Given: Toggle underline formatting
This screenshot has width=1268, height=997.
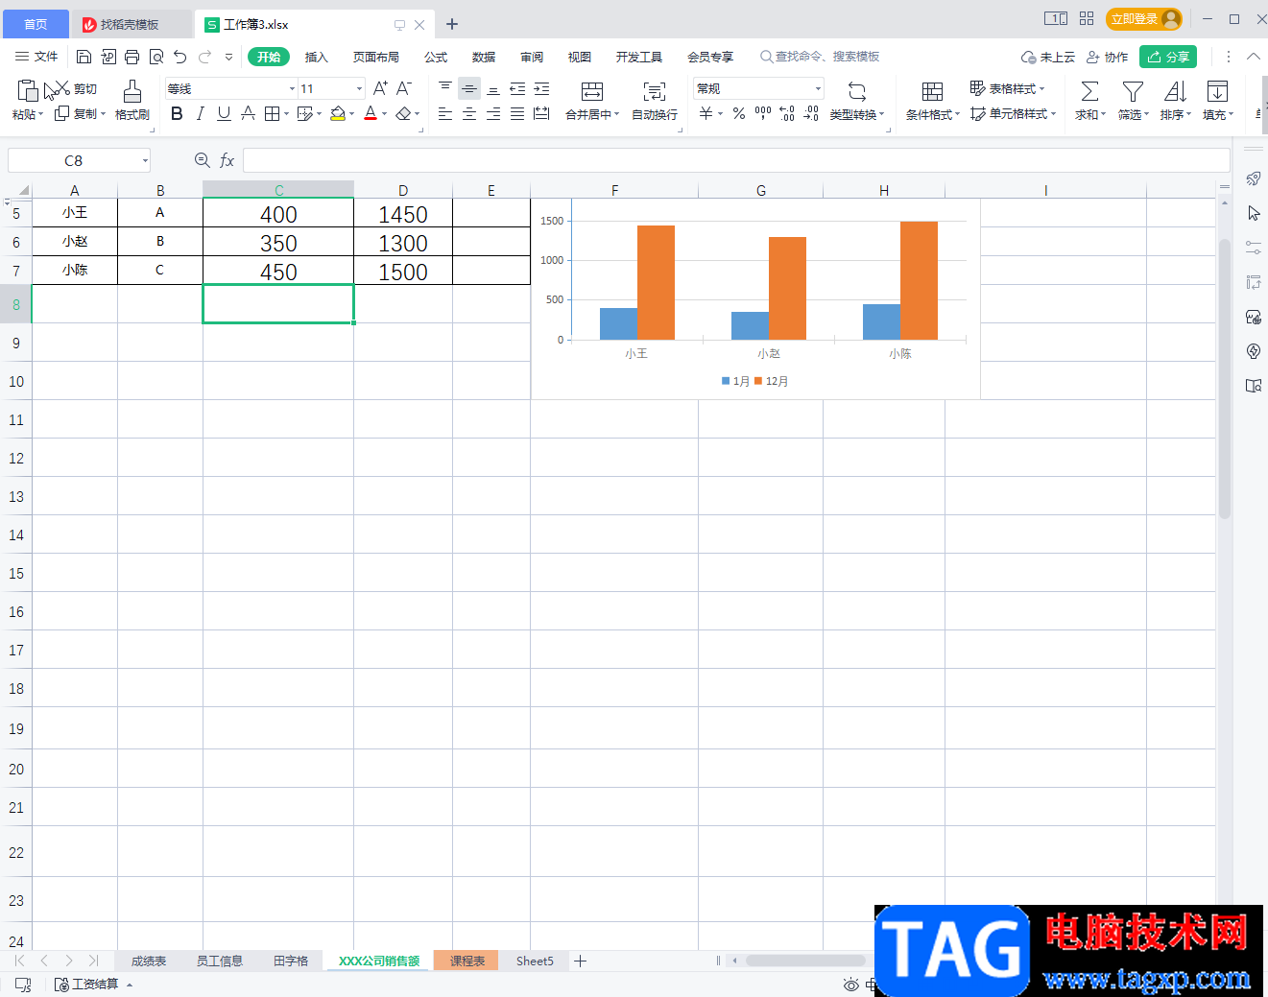Looking at the screenshot, I should coord(224,113).
